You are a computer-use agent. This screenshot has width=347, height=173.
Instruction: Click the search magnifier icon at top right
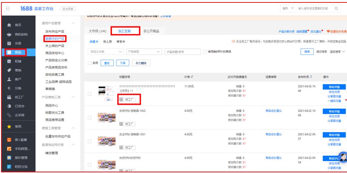pyautogui.click(x=336, y=8)
